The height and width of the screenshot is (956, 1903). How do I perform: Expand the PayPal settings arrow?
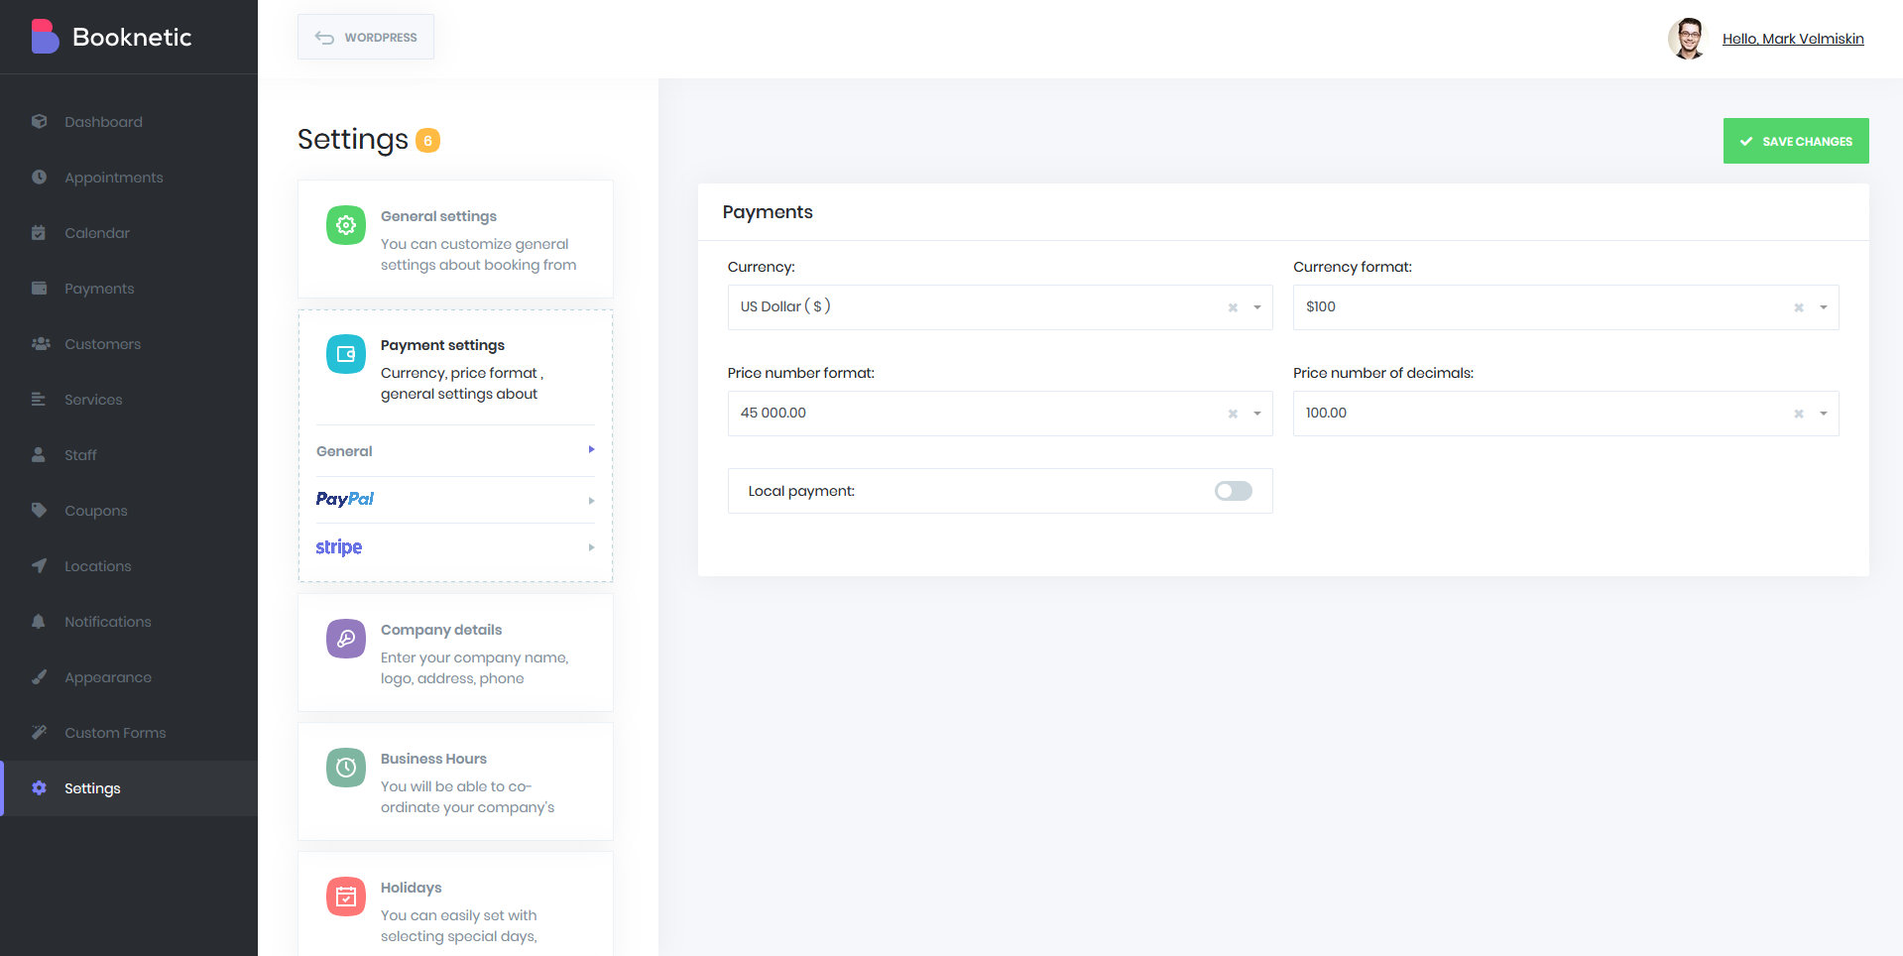click(591, 501)
